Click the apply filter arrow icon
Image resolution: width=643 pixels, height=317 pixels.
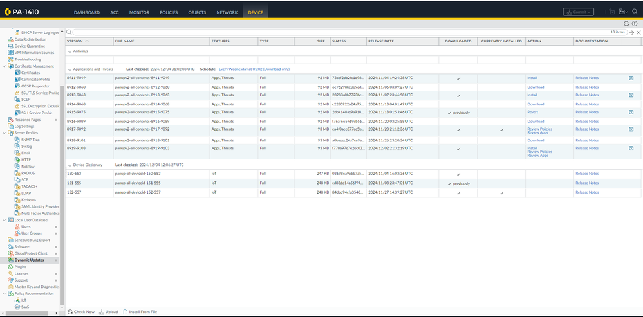tap(631, 32)
